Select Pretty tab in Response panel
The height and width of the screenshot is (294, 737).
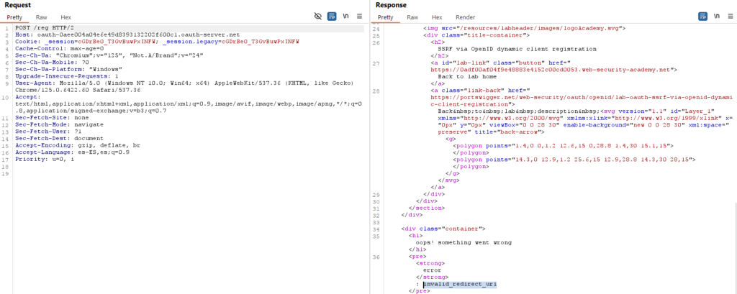pos(386,17)
